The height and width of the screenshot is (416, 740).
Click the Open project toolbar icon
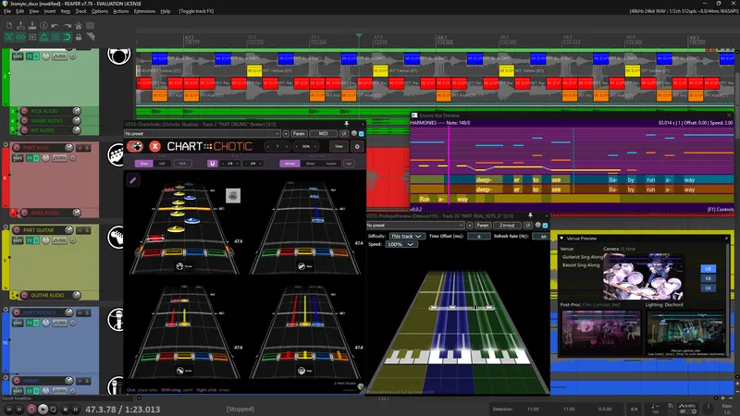(x=20, y=26)
